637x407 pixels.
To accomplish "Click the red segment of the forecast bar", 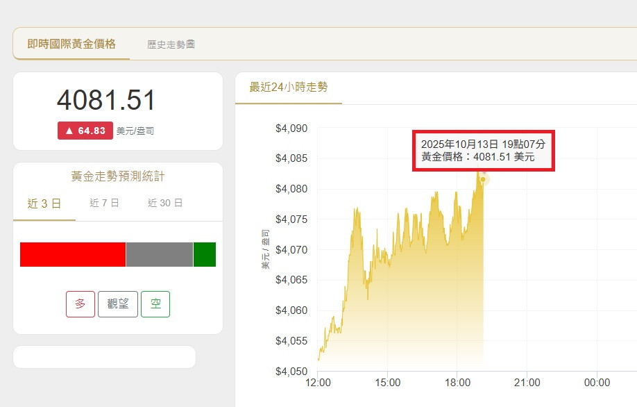I will tap(73, 254).
